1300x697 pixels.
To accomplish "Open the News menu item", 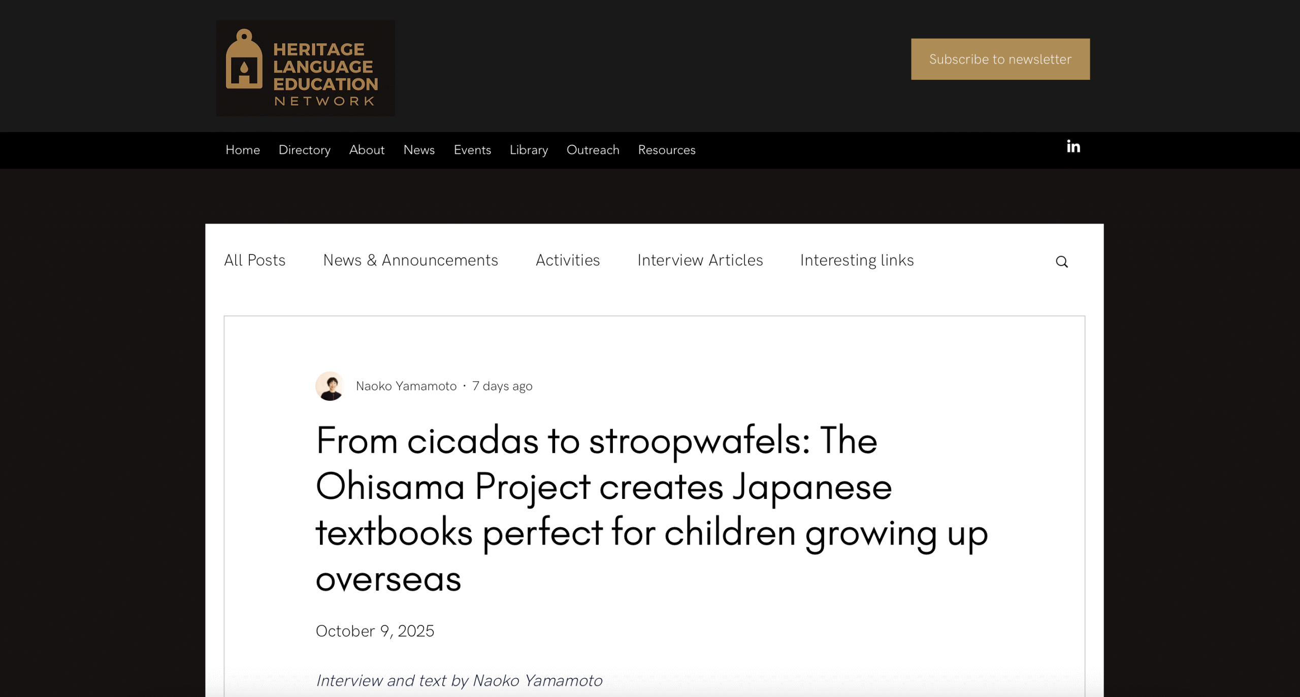I will [x=419, y=150].
